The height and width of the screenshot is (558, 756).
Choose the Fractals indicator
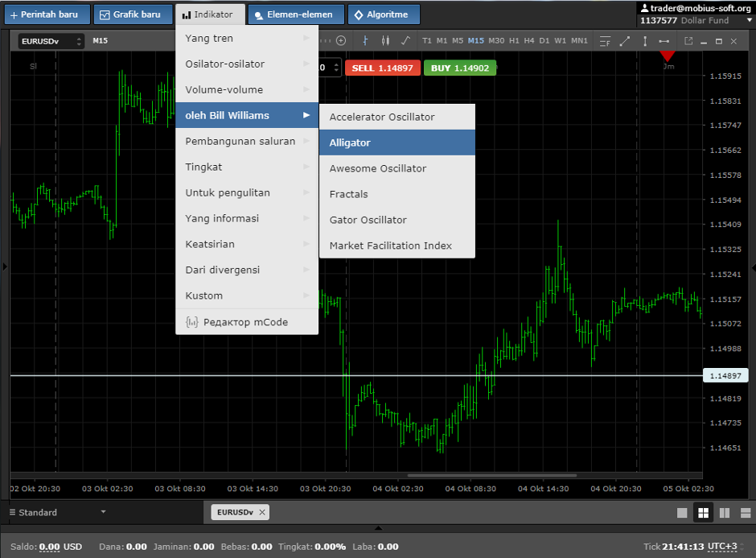point(397,194)
